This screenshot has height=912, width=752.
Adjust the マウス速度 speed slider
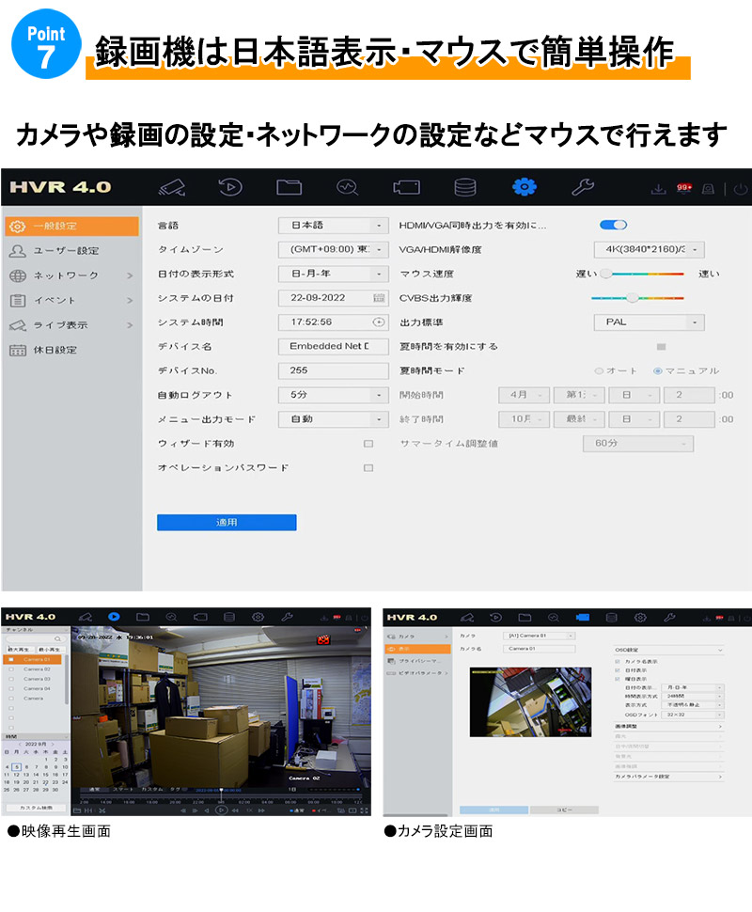[x=604, y=274]
